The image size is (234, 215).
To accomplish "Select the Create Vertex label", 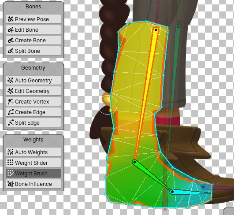I will click(x=32, y=102).
